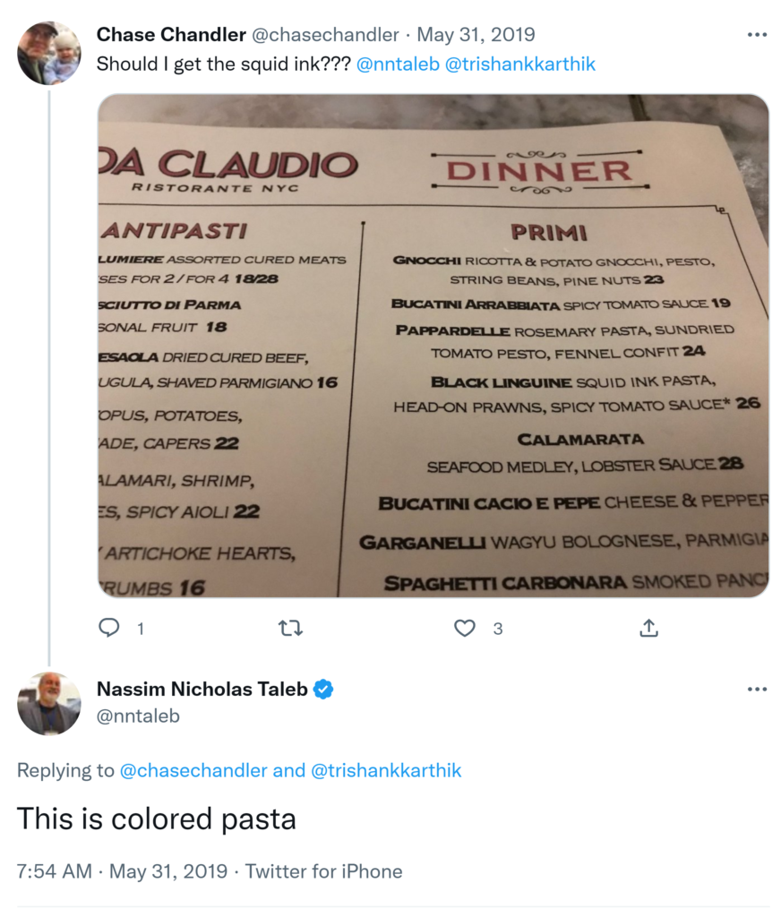Retweet Chase Chandler's squid ink tweet
Viewport: 781px width, 917px height.
pos(290,628)
